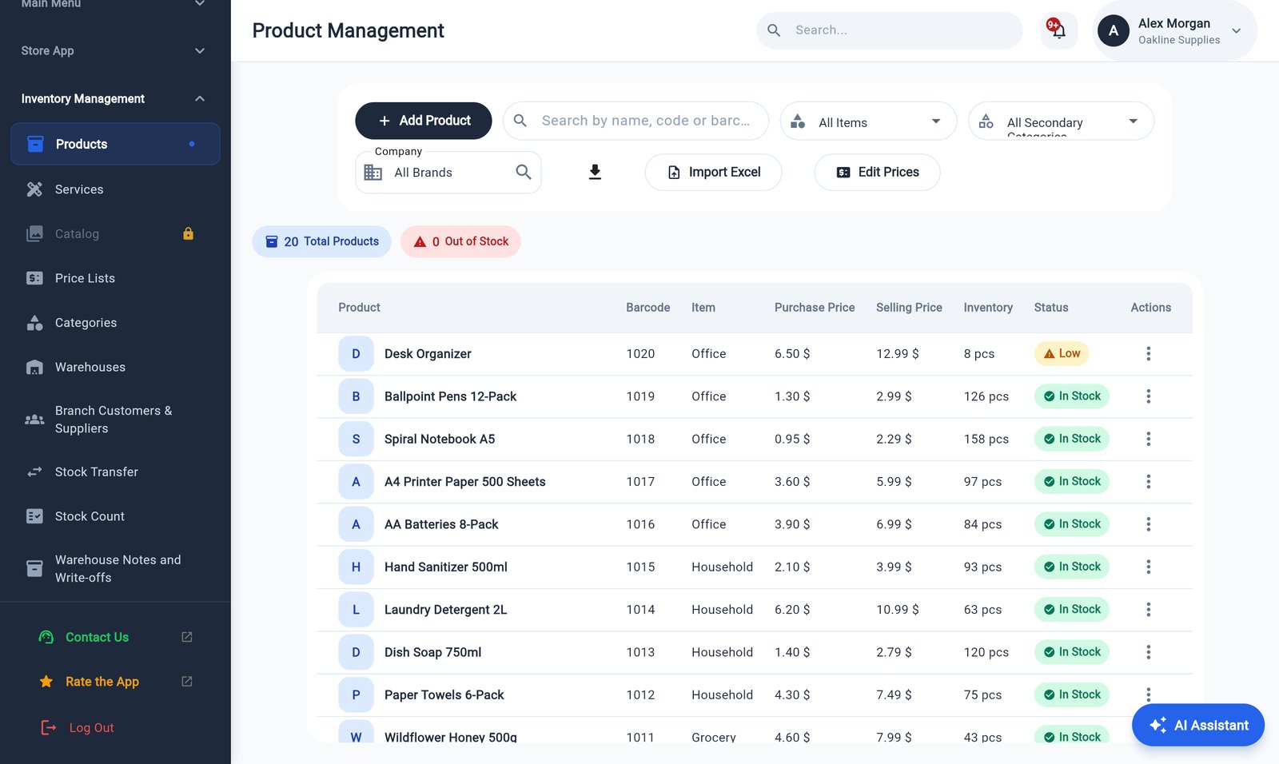Expand the Store App sidebar section

click(116, 50)
